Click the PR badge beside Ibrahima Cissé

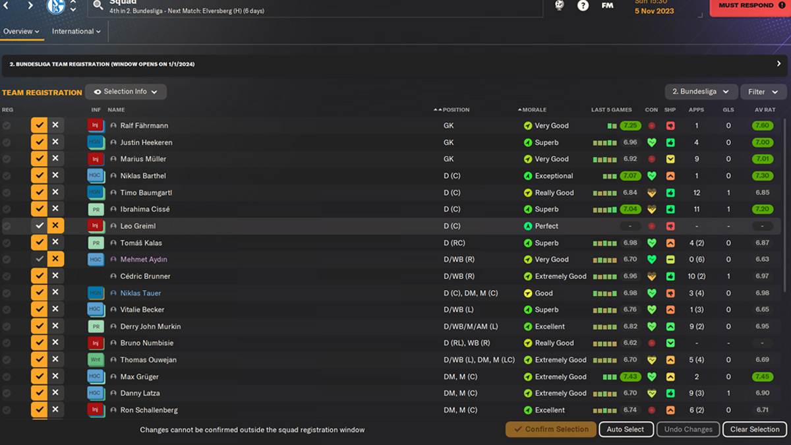click(x=96, y=209)
